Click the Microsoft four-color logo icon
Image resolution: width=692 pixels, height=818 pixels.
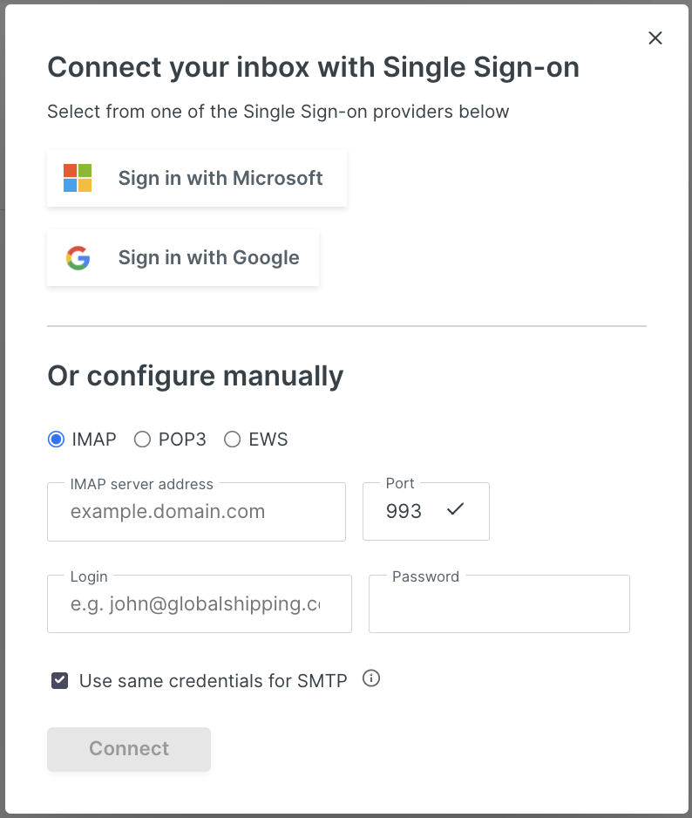[x=78, y=178]
